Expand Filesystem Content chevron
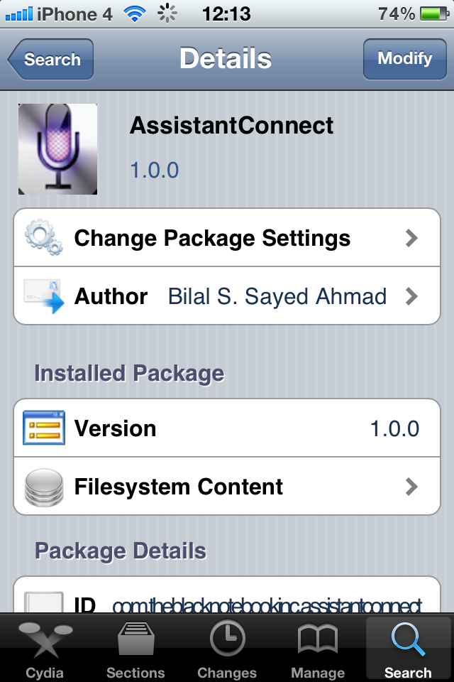This screenshot has width=454, height=682. coord(411,487)
